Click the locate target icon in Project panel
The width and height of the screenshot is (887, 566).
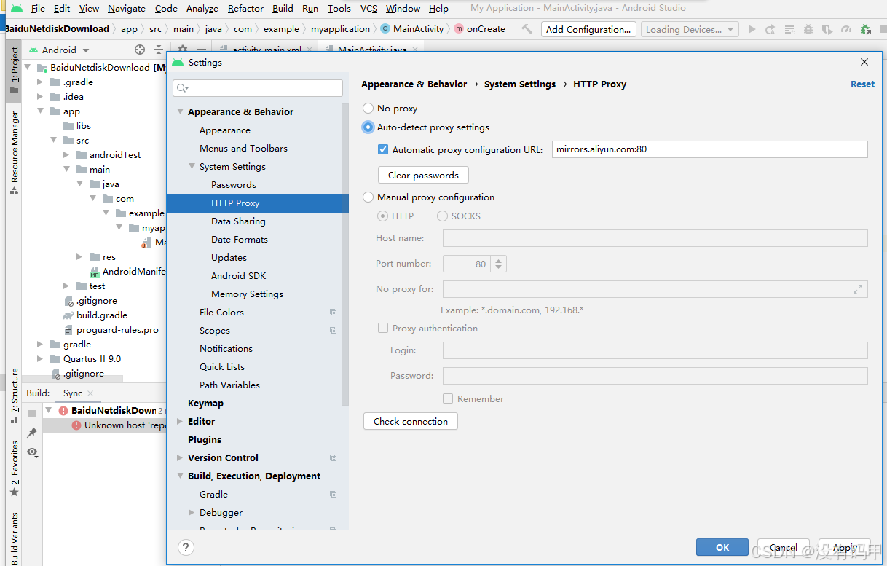click(140, 50)
